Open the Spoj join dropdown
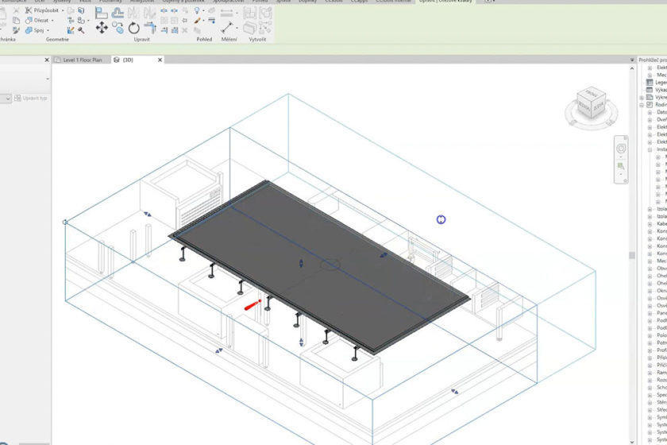The image size is (667, 445). coord(48,30)
